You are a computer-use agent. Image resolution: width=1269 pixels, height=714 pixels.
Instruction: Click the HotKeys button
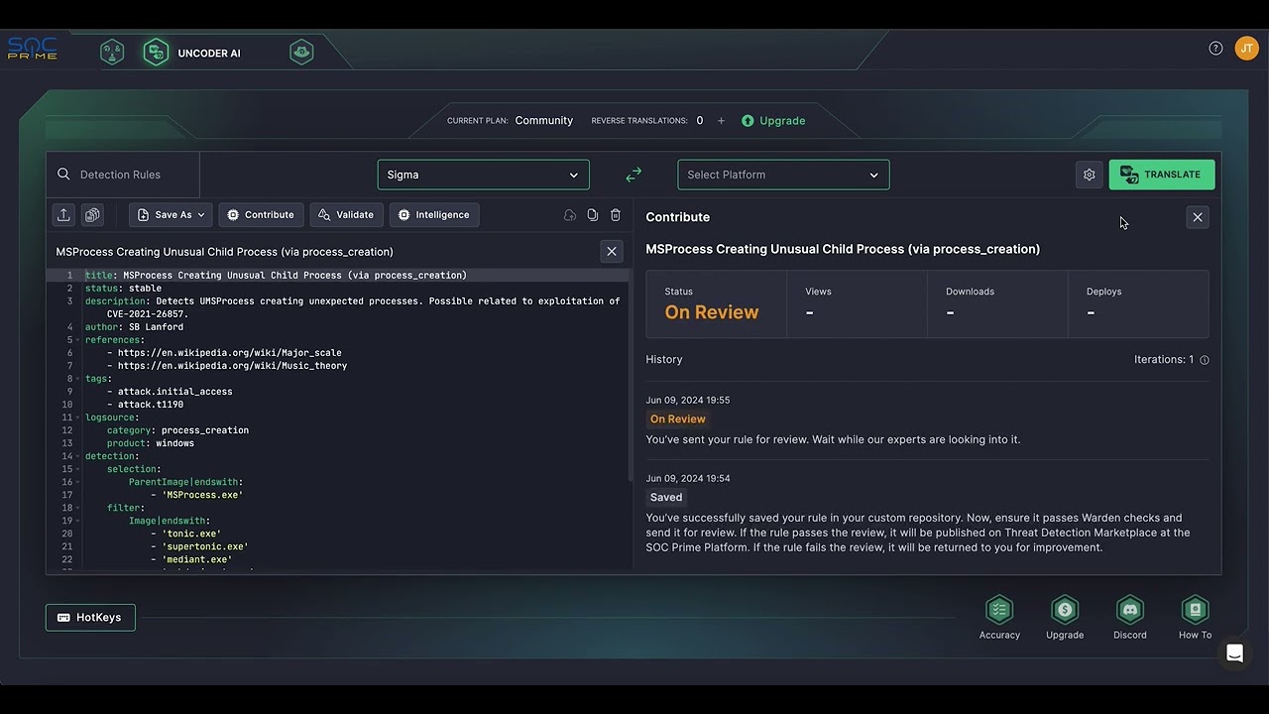pos(90,618)
